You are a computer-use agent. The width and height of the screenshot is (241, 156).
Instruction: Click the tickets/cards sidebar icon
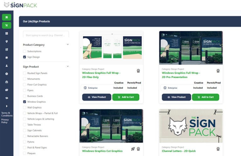(x=7, y=90)
